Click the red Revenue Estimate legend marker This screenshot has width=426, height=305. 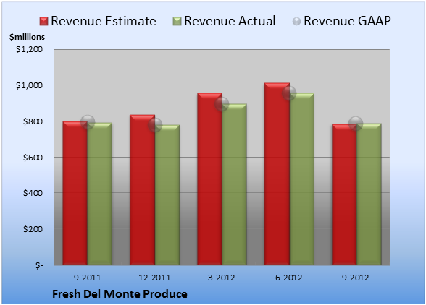[43, 22]
